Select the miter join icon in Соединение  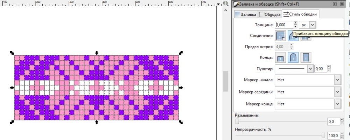(281, 36)
